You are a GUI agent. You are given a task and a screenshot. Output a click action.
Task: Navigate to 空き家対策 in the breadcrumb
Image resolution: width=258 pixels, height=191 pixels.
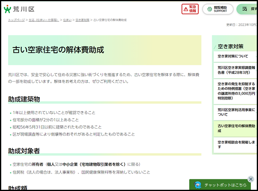(x=82, y=20)
